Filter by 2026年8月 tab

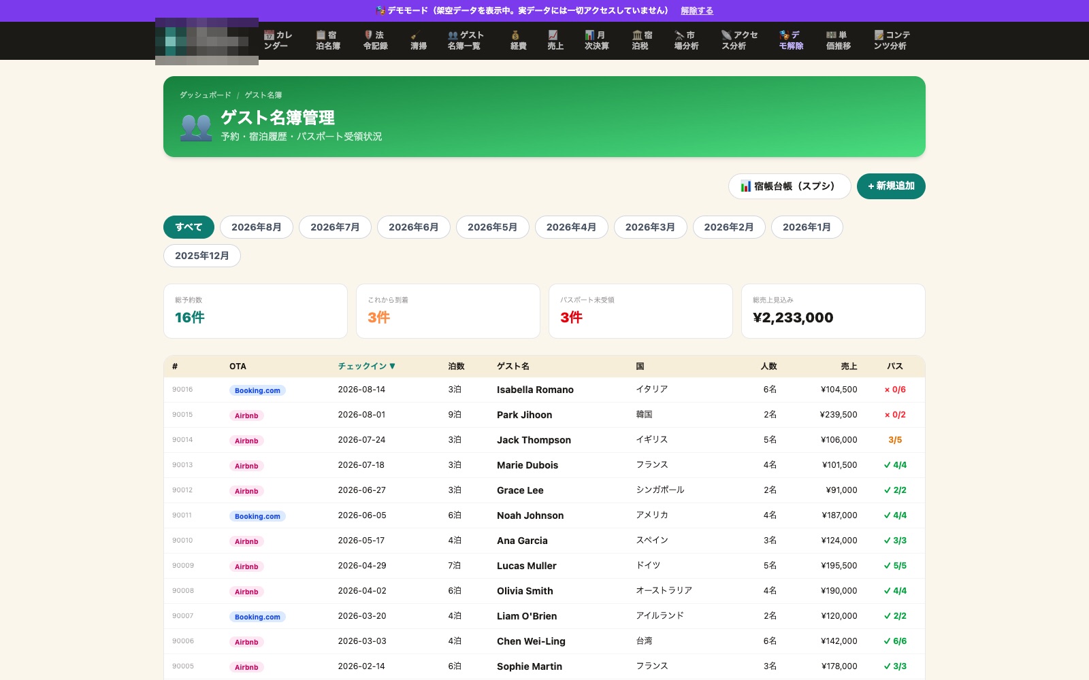pyautogui.click(x=257, y=227)
